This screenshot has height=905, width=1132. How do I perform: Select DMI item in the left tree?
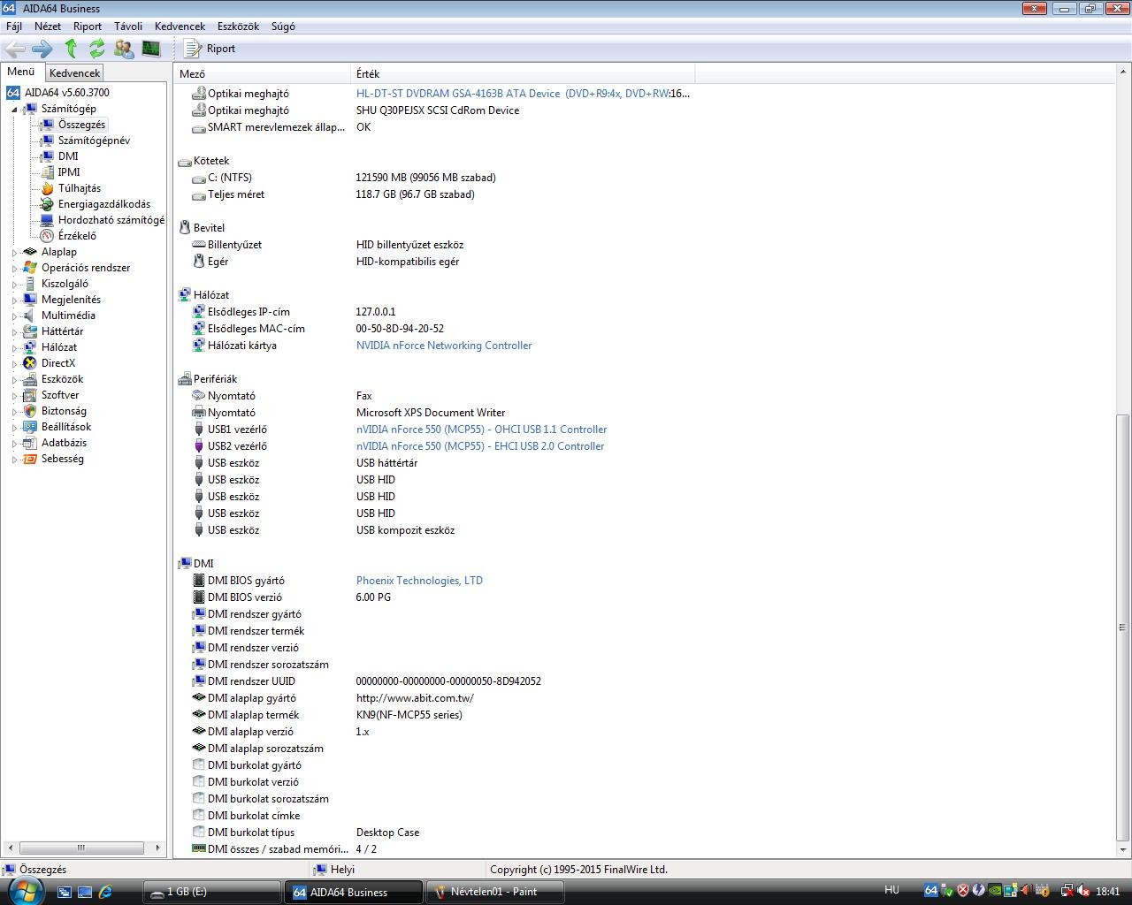click(x=68, y=156)
